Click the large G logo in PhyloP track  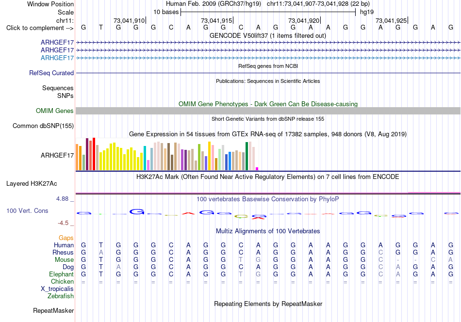(137, 211)
